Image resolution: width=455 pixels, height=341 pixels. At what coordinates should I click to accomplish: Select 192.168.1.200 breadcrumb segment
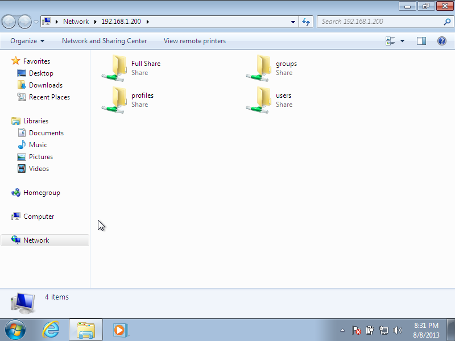[x=121, y=22]
